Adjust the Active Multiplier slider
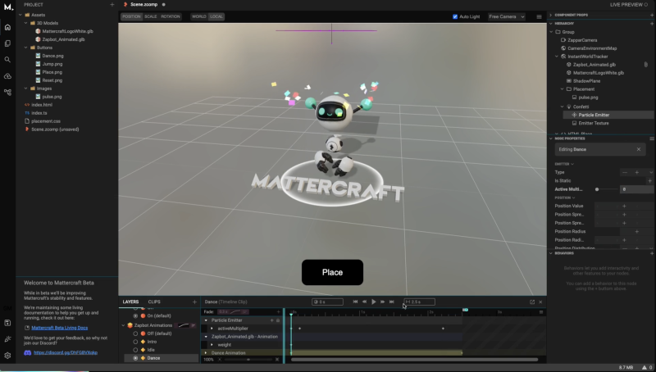656x372 pixels. [597, 189]
